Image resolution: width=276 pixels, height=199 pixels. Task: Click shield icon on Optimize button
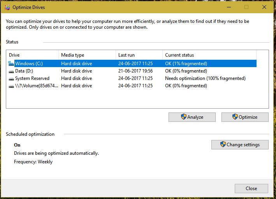235,117
